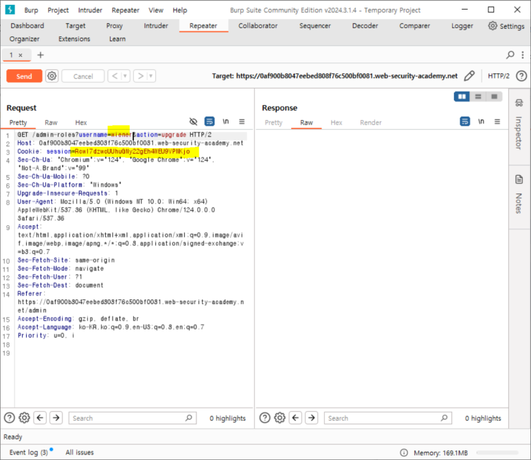Image resolution: width=531 pixels, height=460 pixels.
Task: Click the Host header line
Action: pyautogui.click(x=131, y=143)
